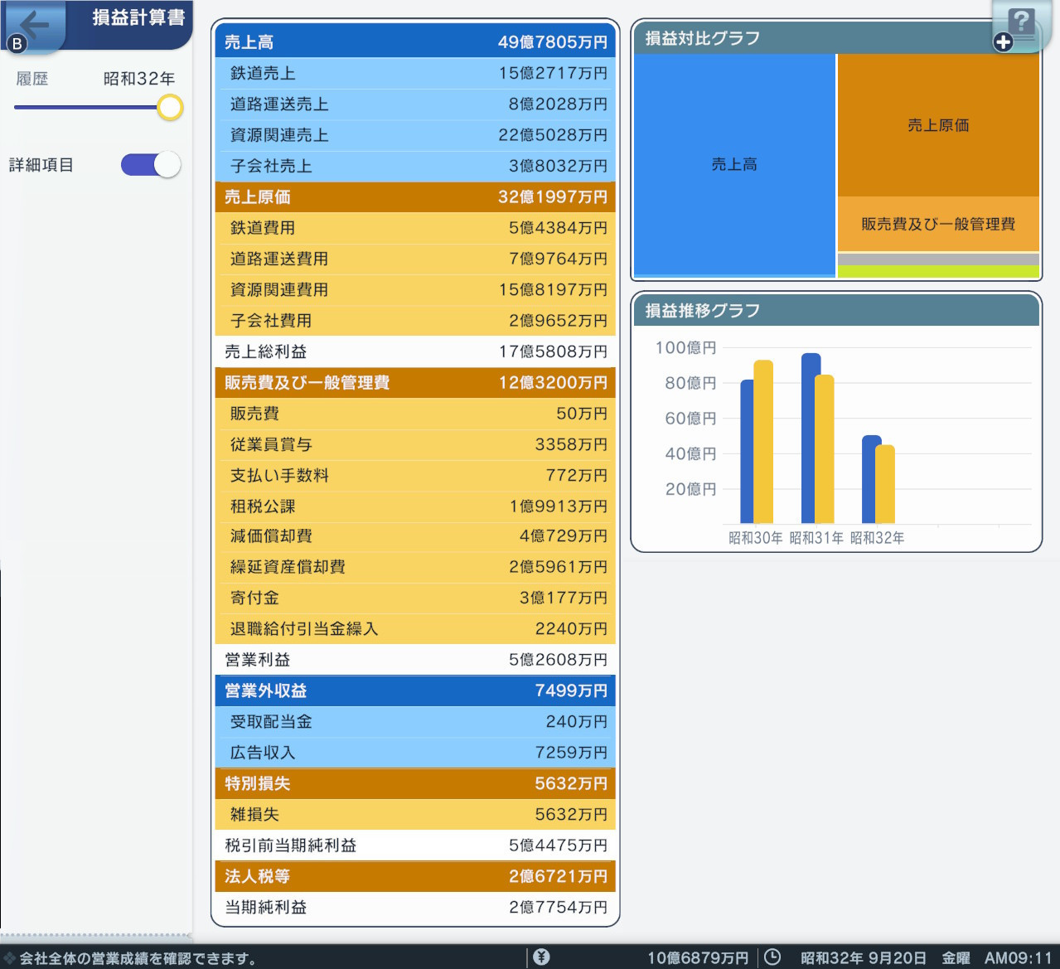Click the orange 売上原価 treemap block
This screenshot has width=1060, height=969.
coord(938,125)
